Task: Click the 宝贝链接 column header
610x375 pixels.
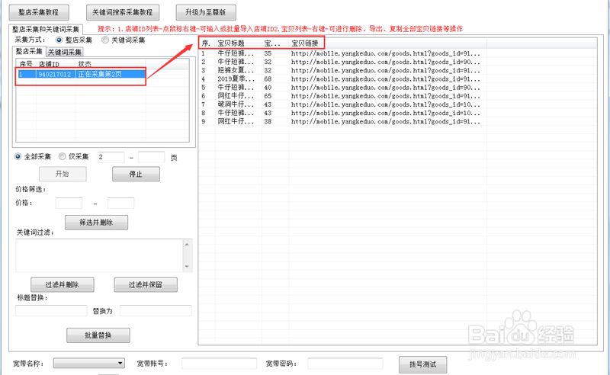Action: click(x=387, y=43)
